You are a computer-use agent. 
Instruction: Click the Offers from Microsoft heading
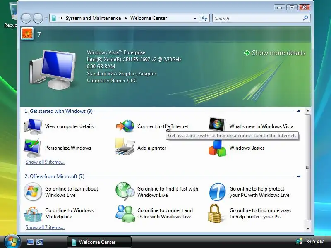pyautogui.click(x=55, y=176)
